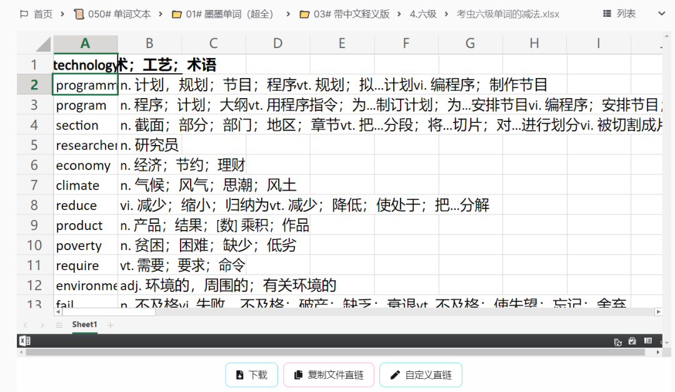Viewport: 675px width, 392px height.
Task: Open the book-style reading view icon in the status bar
Action: tap(648, 341)
